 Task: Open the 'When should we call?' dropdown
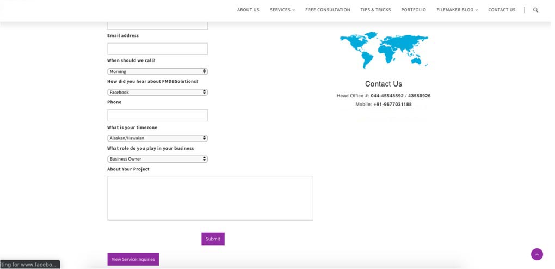157,71
